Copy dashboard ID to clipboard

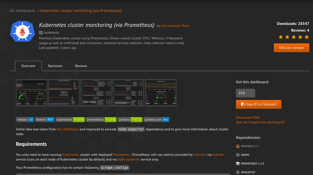[x=258, y=104]
